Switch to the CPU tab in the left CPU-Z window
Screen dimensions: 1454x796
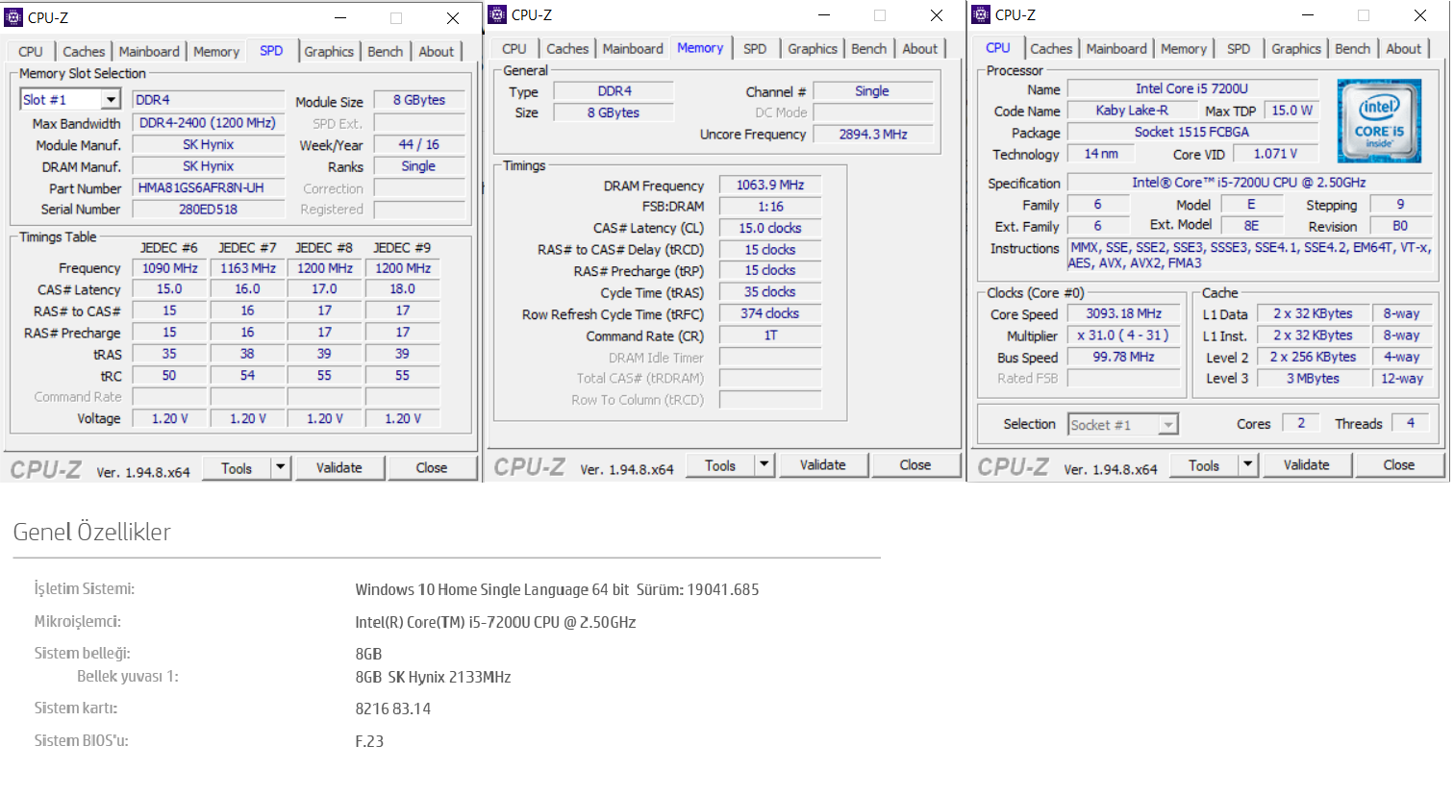point(31,52)
